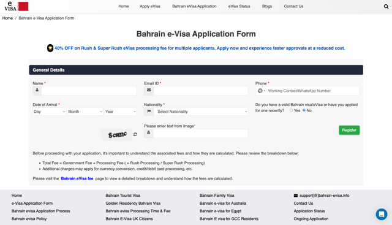The width and height of the screenshot is (392, 225).
Task: Click the 40% OFF promotional banner link
Action: (200, 48)
